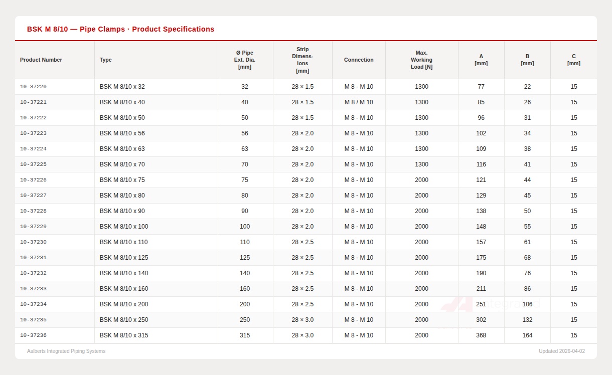Select the Strip Dimensions column header
This screenshot has height=375, width=612.
coord(302,60)
